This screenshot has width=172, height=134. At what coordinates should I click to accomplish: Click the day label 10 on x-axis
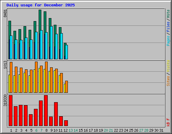55,130
